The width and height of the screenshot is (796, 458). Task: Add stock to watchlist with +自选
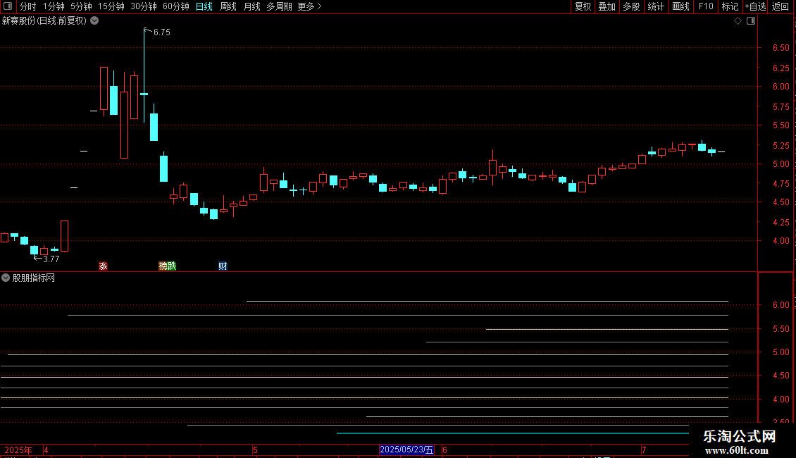(755, 6)
